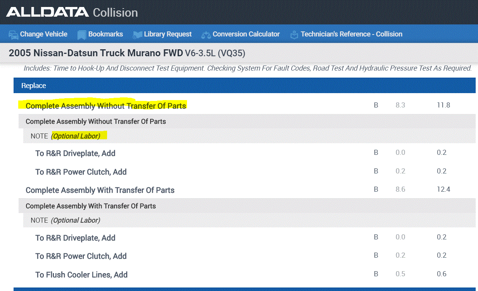
Task: Select yellow-highlighted Complete Assembly Without Transfer row
Action: (x=106, y=106)
